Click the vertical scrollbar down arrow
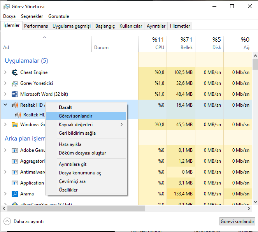The image size is (258, 232). tap(255, 202)
